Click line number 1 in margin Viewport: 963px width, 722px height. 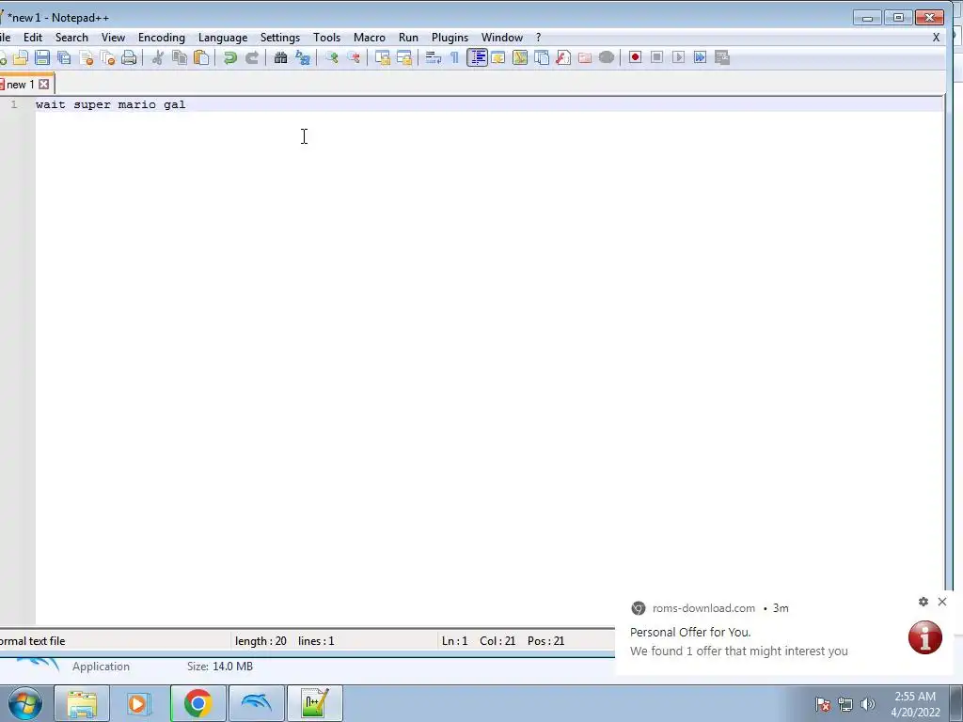tap(14, 104)
